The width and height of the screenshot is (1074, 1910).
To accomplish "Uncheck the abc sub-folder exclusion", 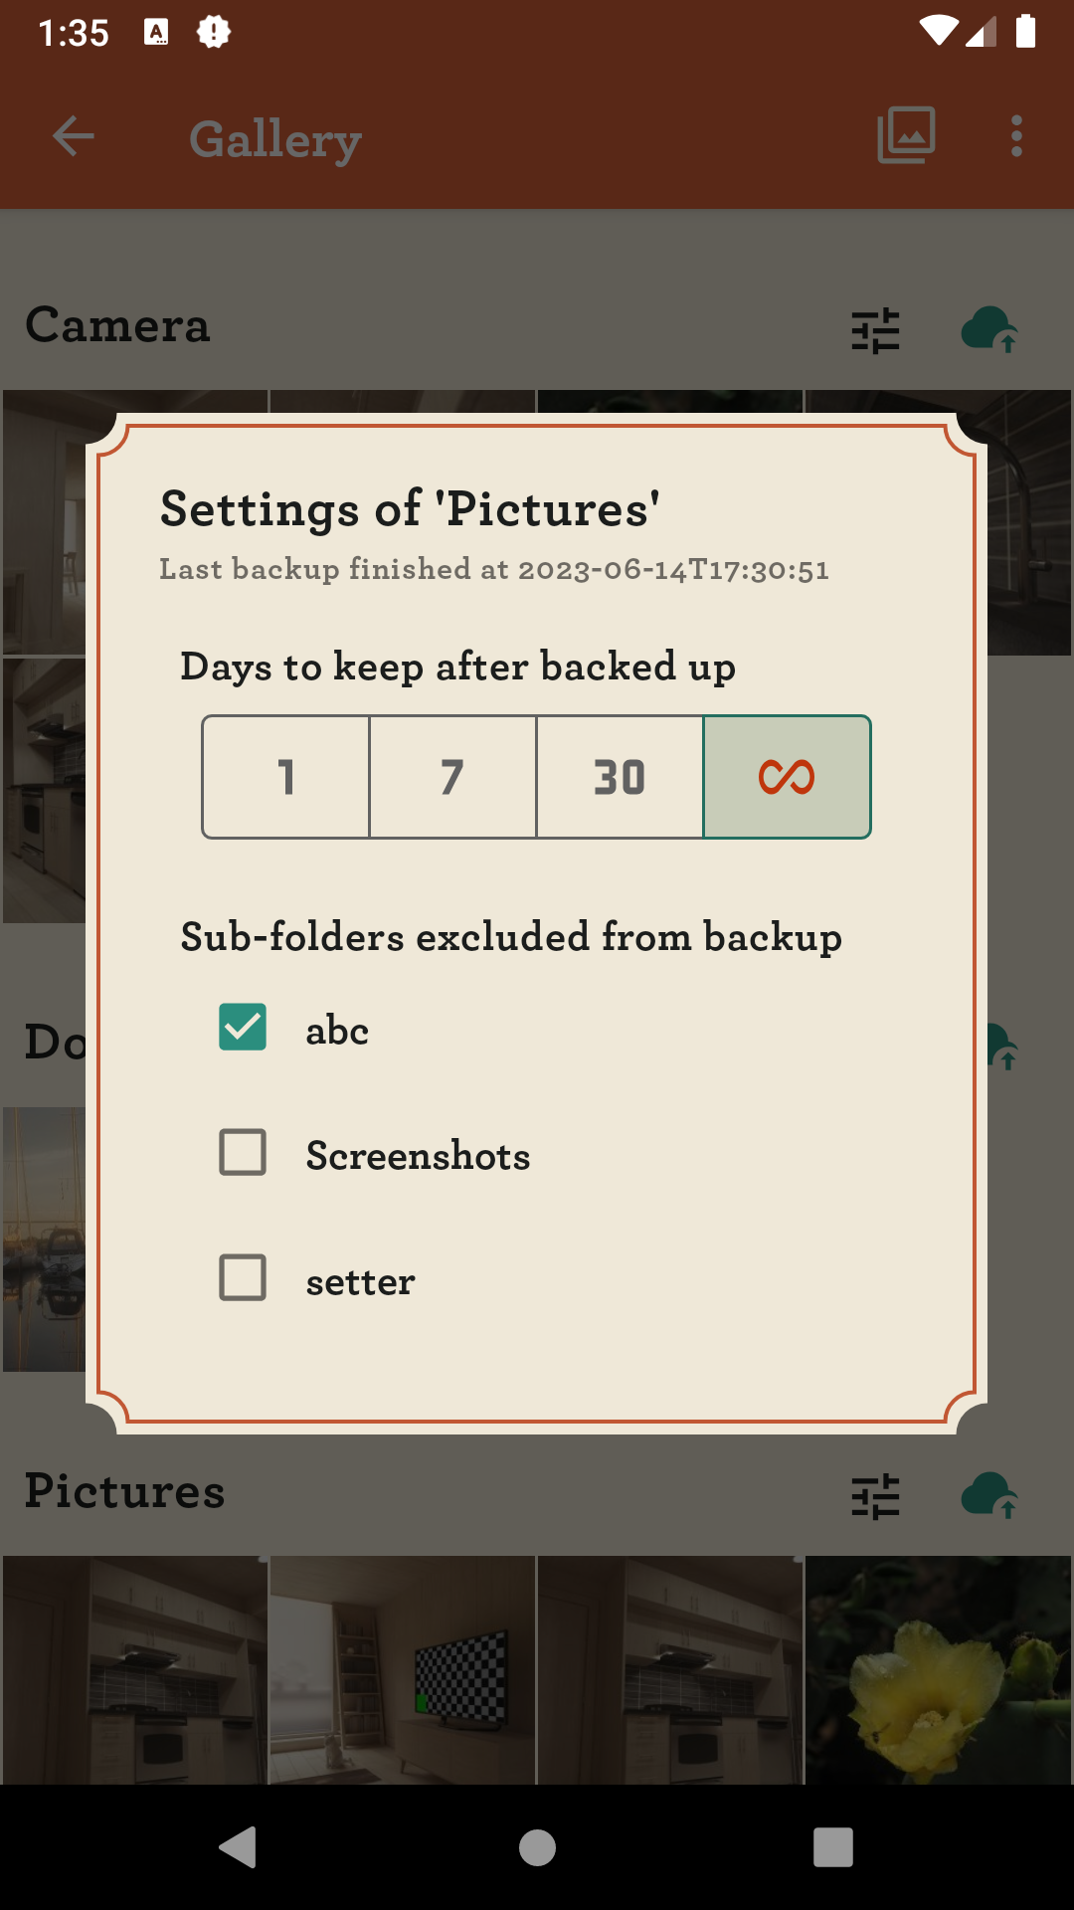I will pyautogui.click(x=243, y=1028).
